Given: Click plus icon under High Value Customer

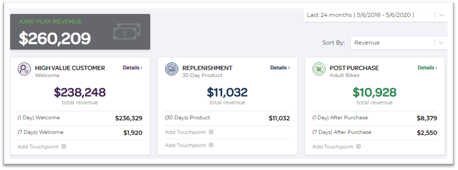Looking at the screenshot, I should pyautogui.click(x=64, y=146).
